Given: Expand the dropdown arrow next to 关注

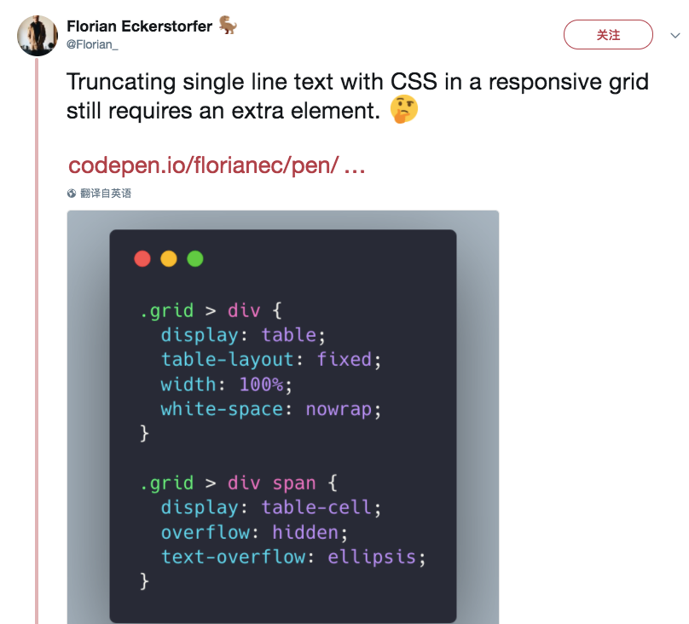Looking at the screenshot, I should tap(676, 35).
